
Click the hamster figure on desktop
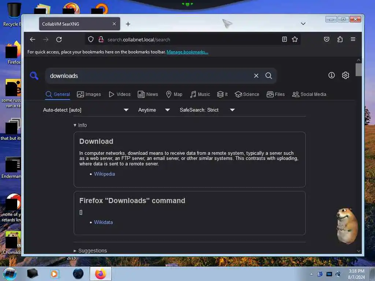[347, 225]
